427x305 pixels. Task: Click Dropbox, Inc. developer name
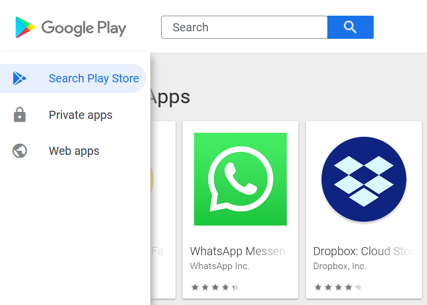pyautogui.click(x=340, y=266)
